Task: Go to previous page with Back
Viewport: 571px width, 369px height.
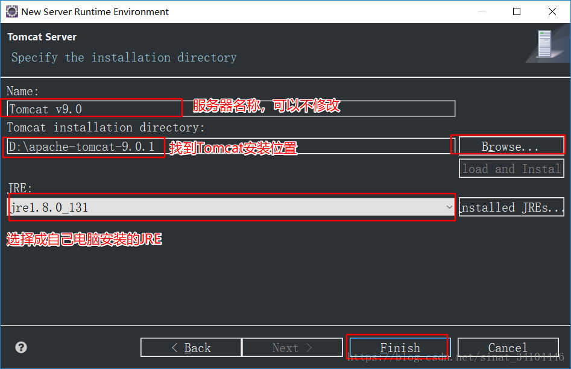Action: (191, 347)
